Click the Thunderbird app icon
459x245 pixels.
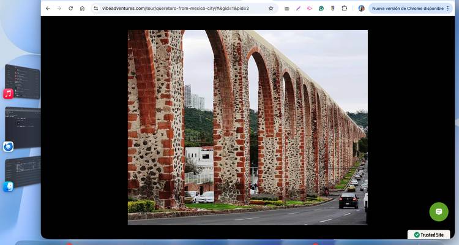click(8, 146)
